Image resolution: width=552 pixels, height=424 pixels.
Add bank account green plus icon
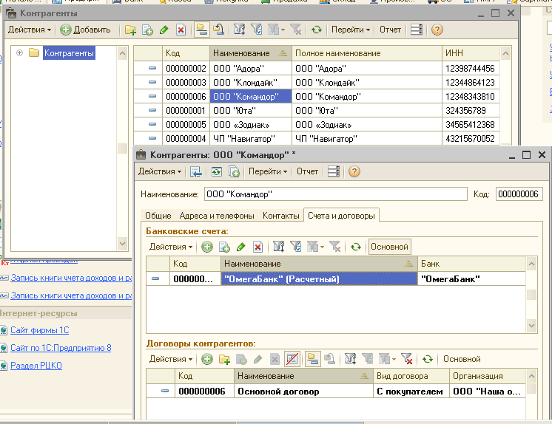click(x=207, y=247)
